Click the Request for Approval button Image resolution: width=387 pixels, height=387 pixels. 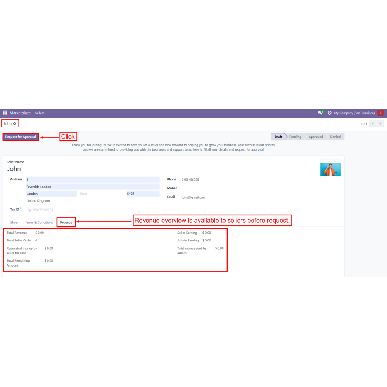point(21,137)
